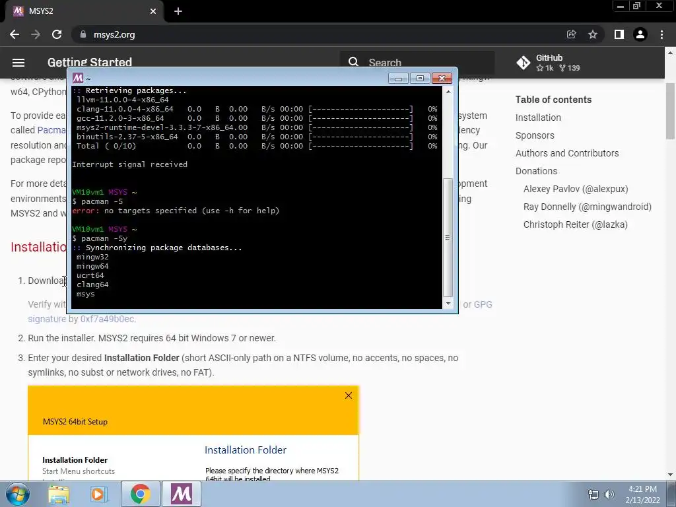The image size is (676, 507).
Task: Click the network tray icon
Action: (x=593, y=494)
